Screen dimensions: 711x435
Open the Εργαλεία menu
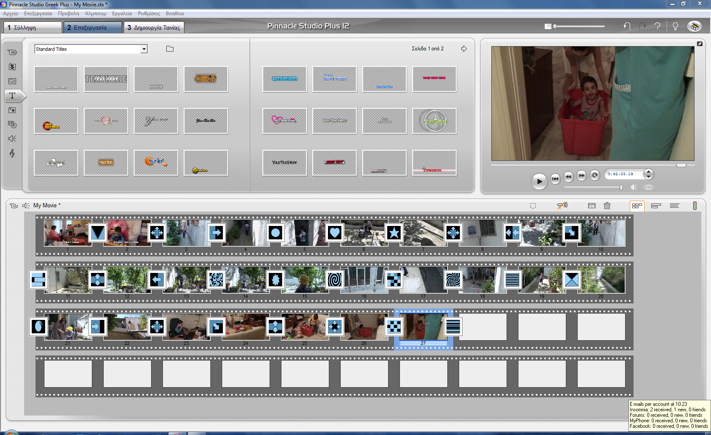122,14
